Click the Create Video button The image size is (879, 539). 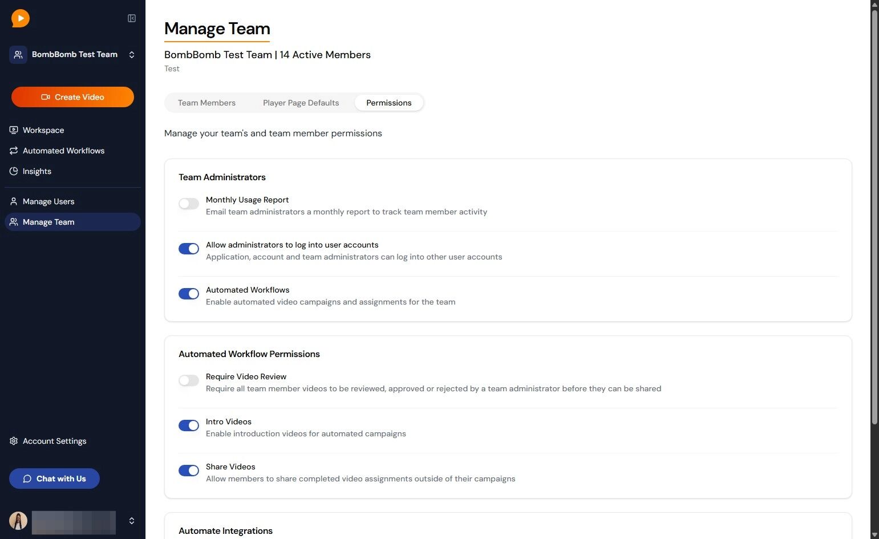[x=72, y=97]
